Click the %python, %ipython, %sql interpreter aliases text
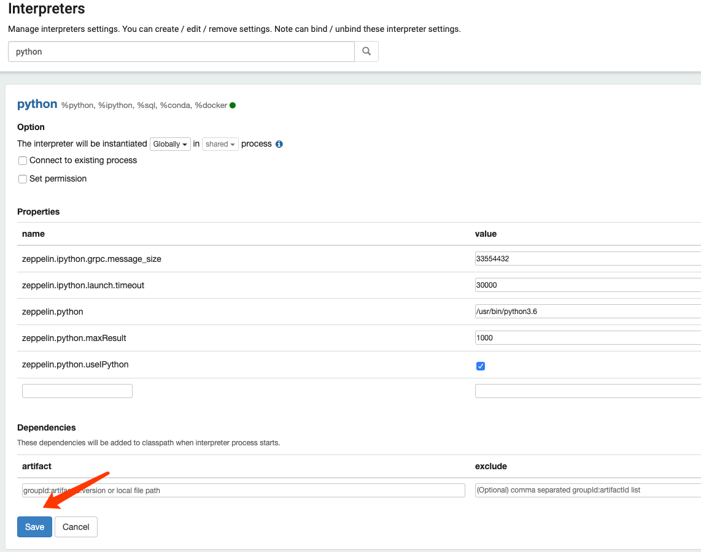Screen dimensions: 701x552 (x=144, y=105)
